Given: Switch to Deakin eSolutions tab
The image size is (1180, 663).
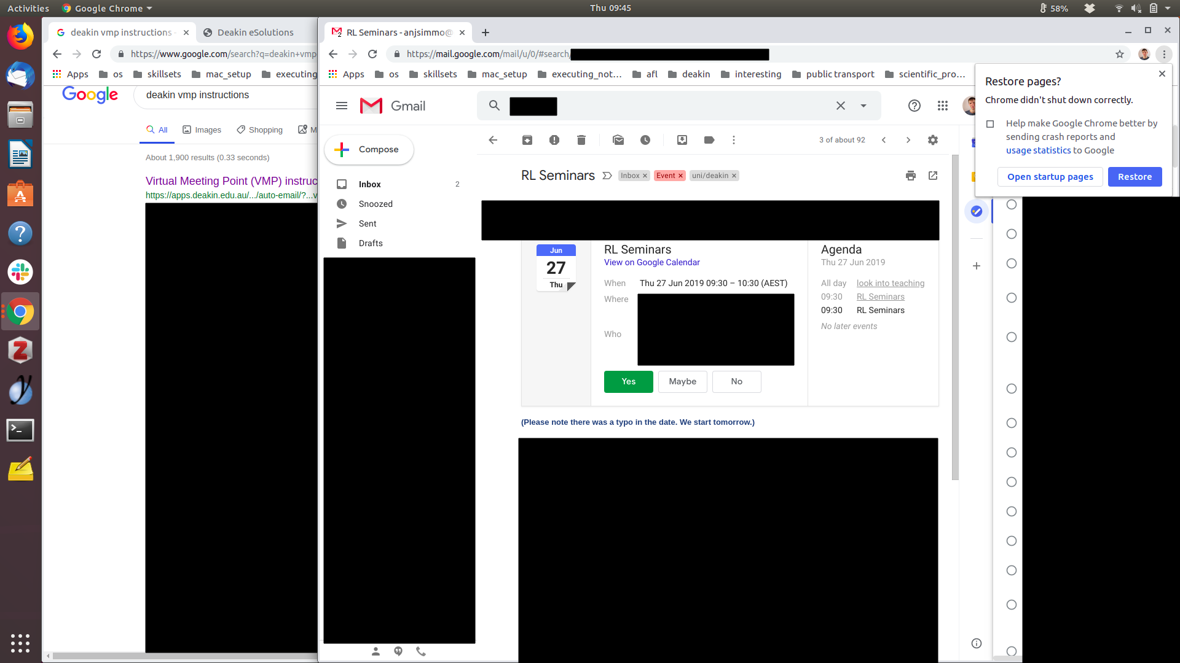Looking at the screenshot, I should (x=255, y=33).
